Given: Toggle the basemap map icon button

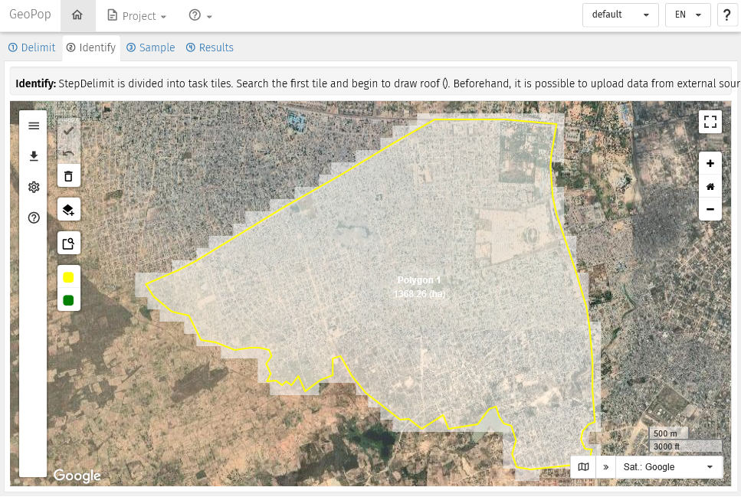Looking at the screenshot, I should (x=584, y=466).
